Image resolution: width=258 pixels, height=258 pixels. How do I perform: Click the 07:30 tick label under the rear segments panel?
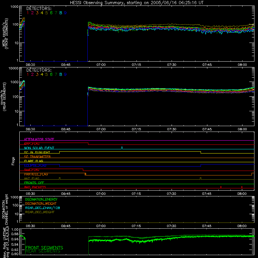[172, 129]
